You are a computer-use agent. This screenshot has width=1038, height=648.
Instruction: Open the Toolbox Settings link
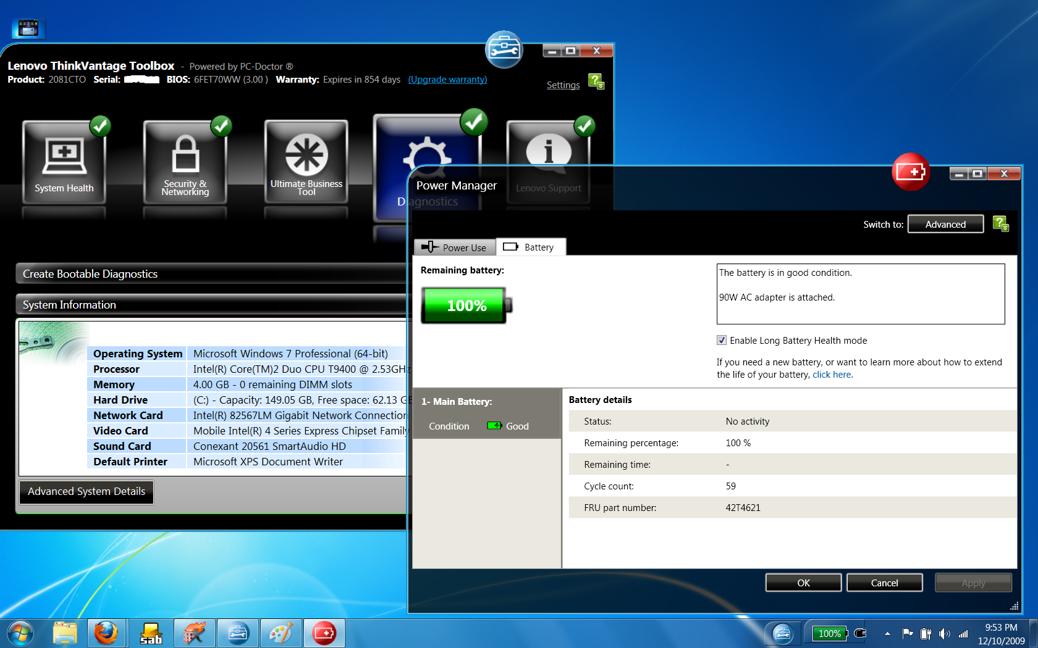pos(563,85)
